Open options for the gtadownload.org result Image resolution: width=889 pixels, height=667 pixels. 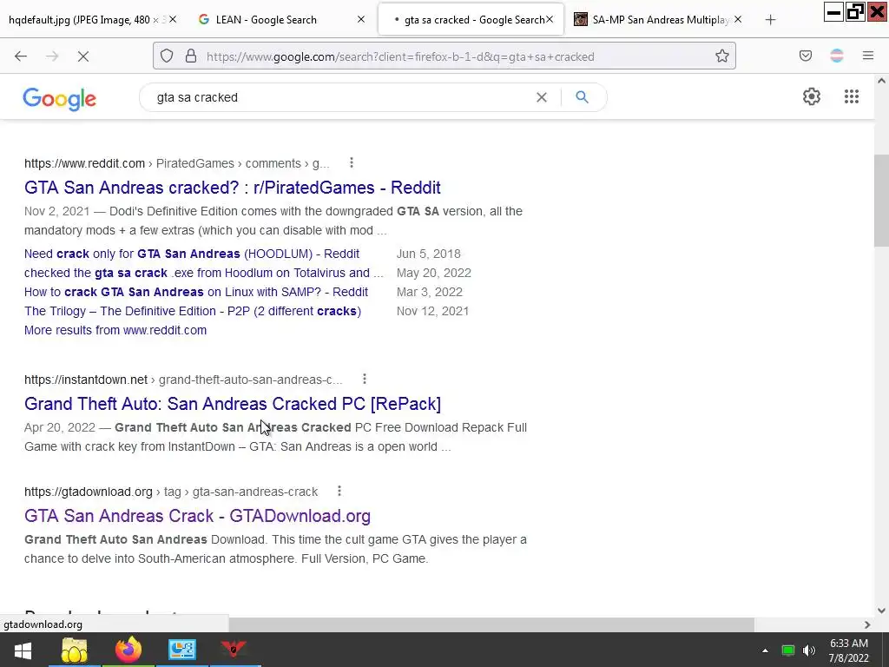339,492
